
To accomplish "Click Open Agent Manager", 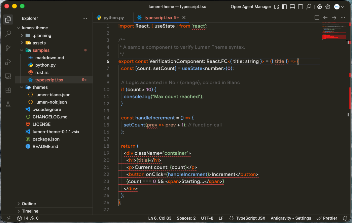I will 251,7.
